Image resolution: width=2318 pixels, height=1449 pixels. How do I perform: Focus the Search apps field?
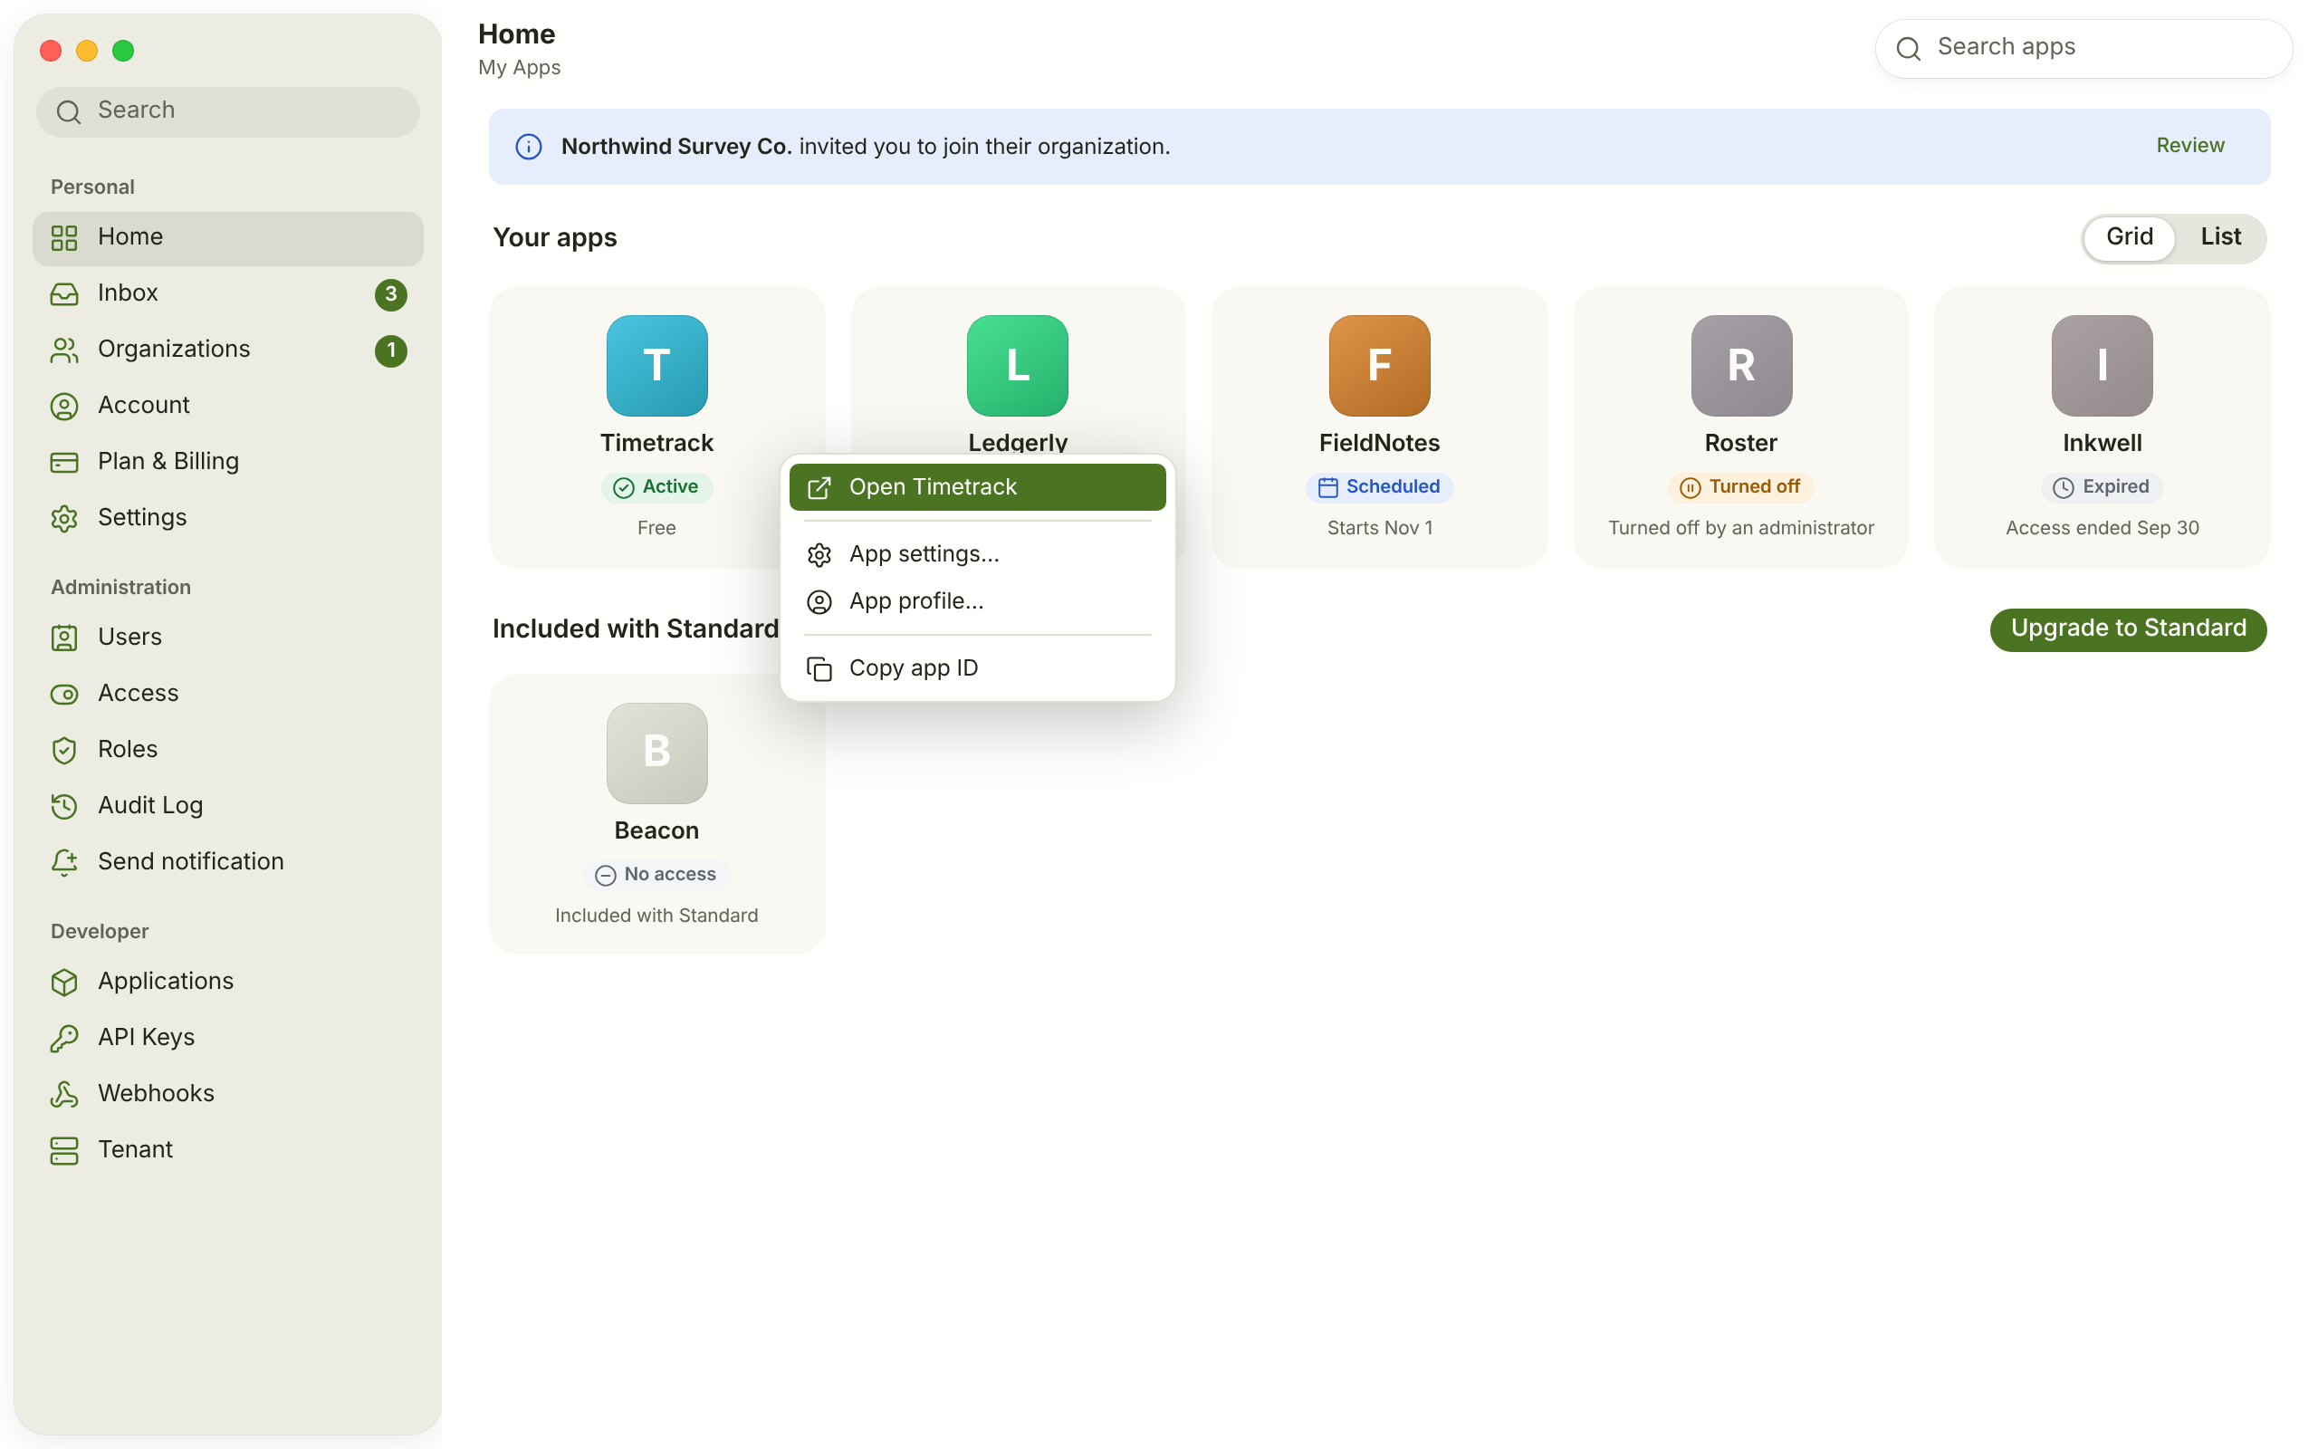click(x=2083, y=48)
